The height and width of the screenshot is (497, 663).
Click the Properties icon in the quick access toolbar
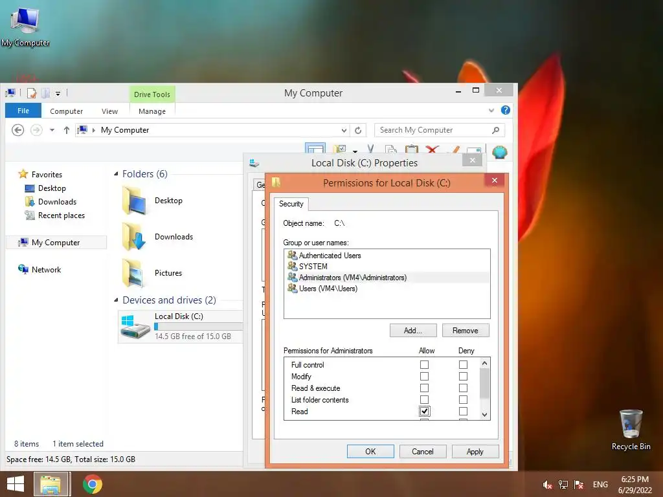click(32, 93)
